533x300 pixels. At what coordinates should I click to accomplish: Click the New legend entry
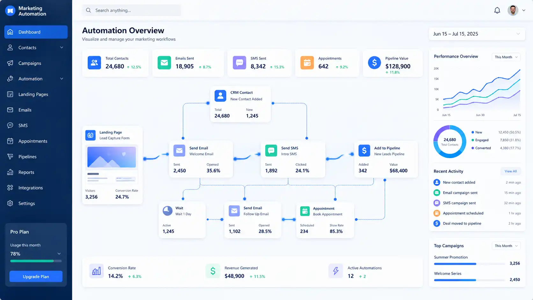point(496,132)
